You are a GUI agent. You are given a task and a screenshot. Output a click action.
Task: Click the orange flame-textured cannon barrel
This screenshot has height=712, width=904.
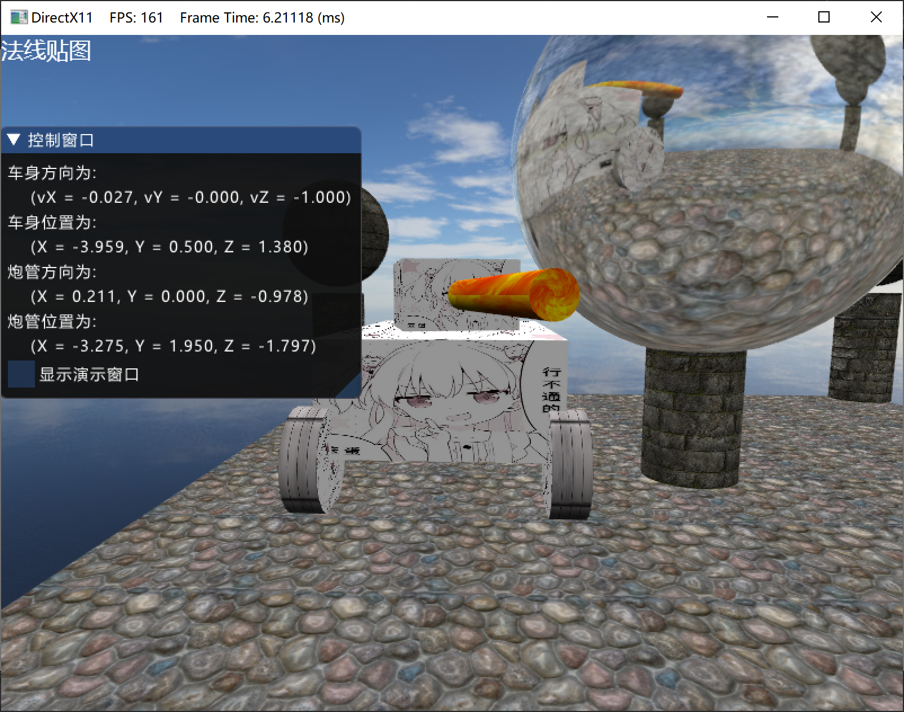point(514,295)
